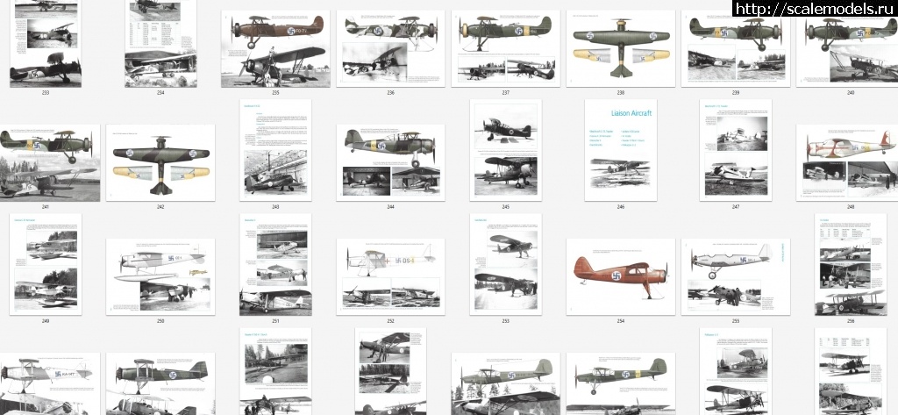Image resolution: width=898 pixels, height=415 pixels.
Task: Open page 240 thumbnail
Action: [x=846, y=48]
